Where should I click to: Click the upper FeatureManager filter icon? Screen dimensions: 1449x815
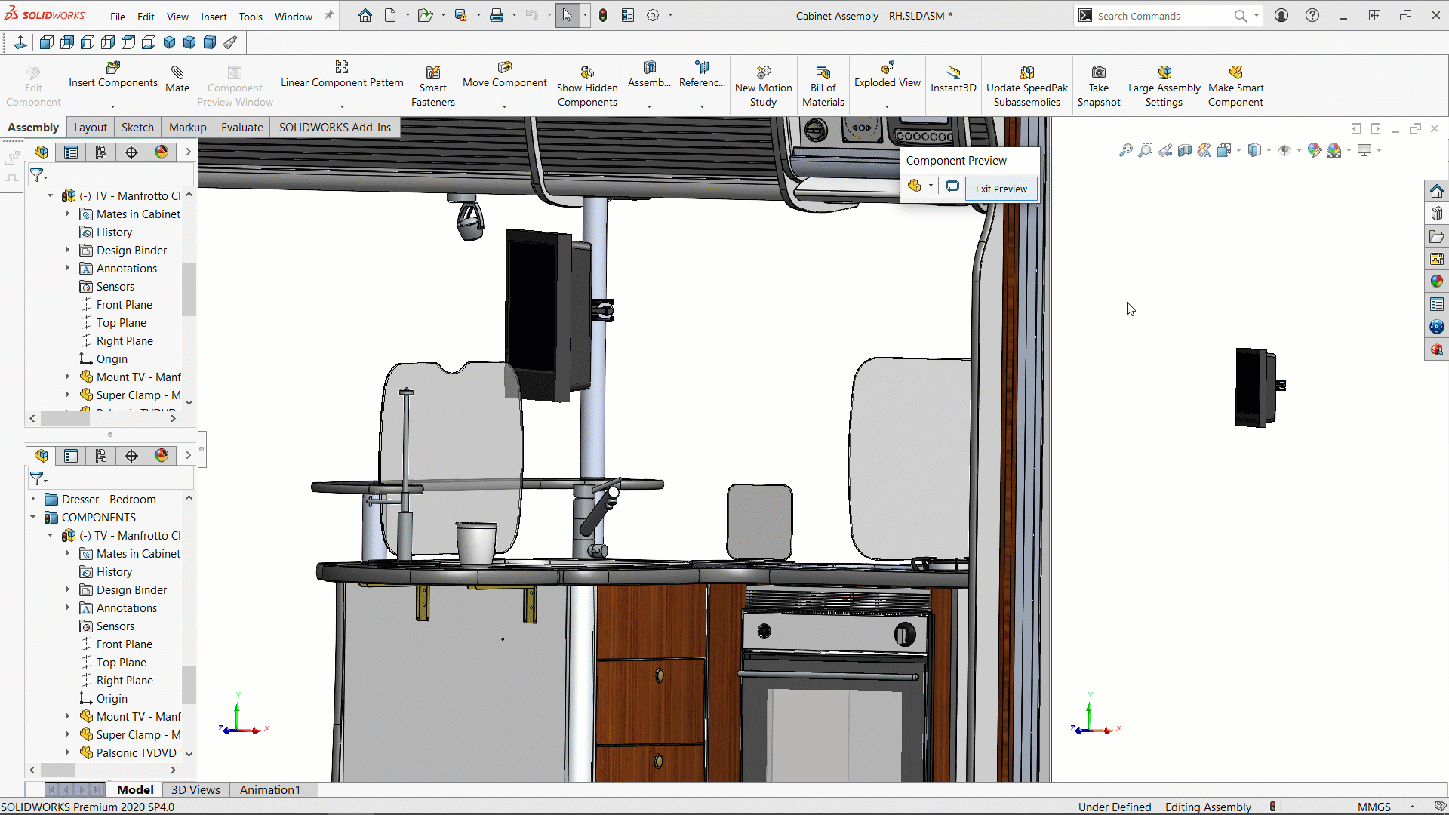[37, 176]
